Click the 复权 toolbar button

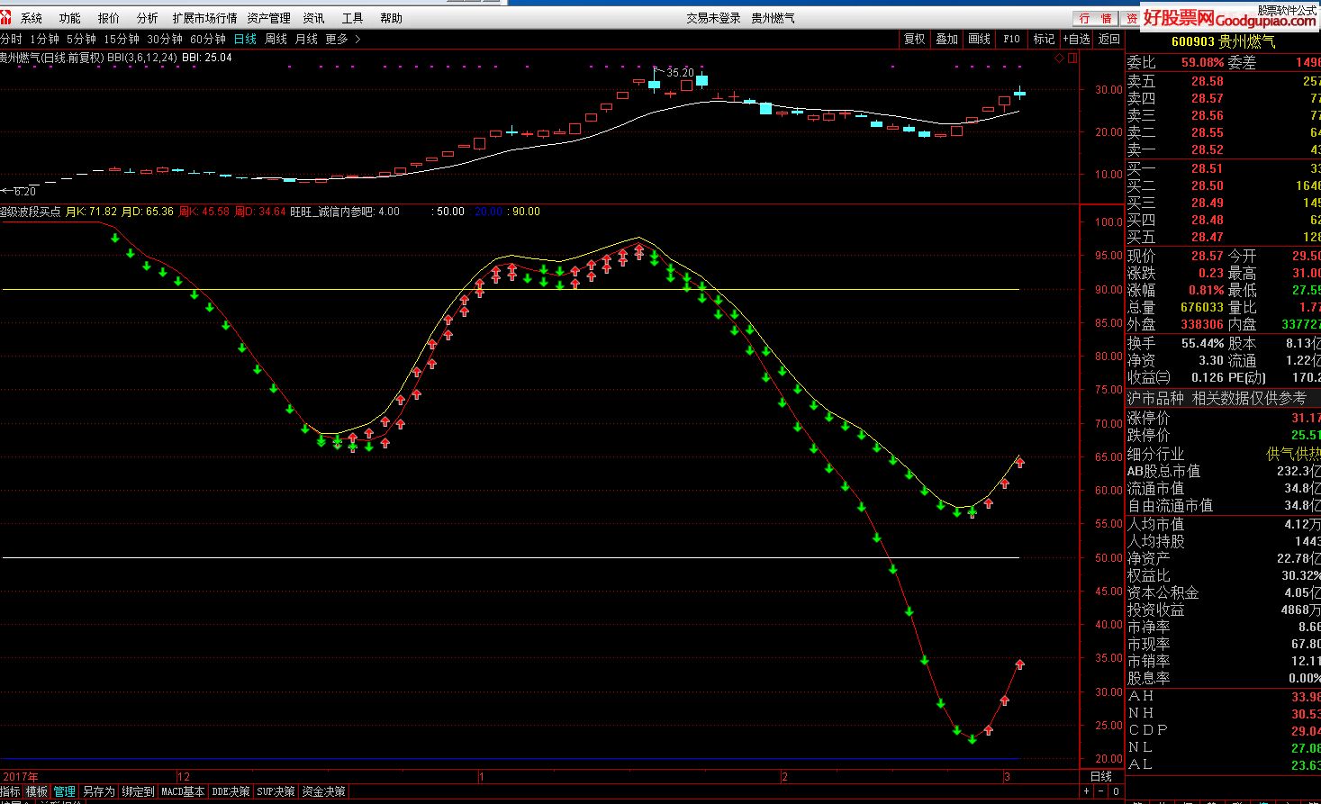tap(914, 39)
